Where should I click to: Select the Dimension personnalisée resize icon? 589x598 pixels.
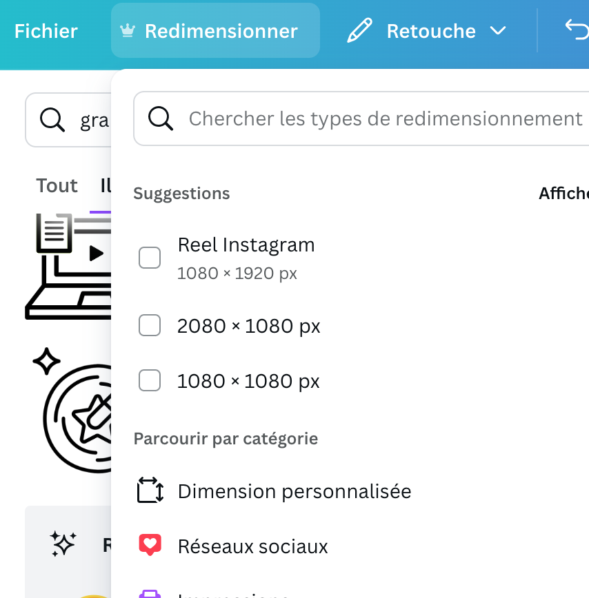click(x=150, y=491)
